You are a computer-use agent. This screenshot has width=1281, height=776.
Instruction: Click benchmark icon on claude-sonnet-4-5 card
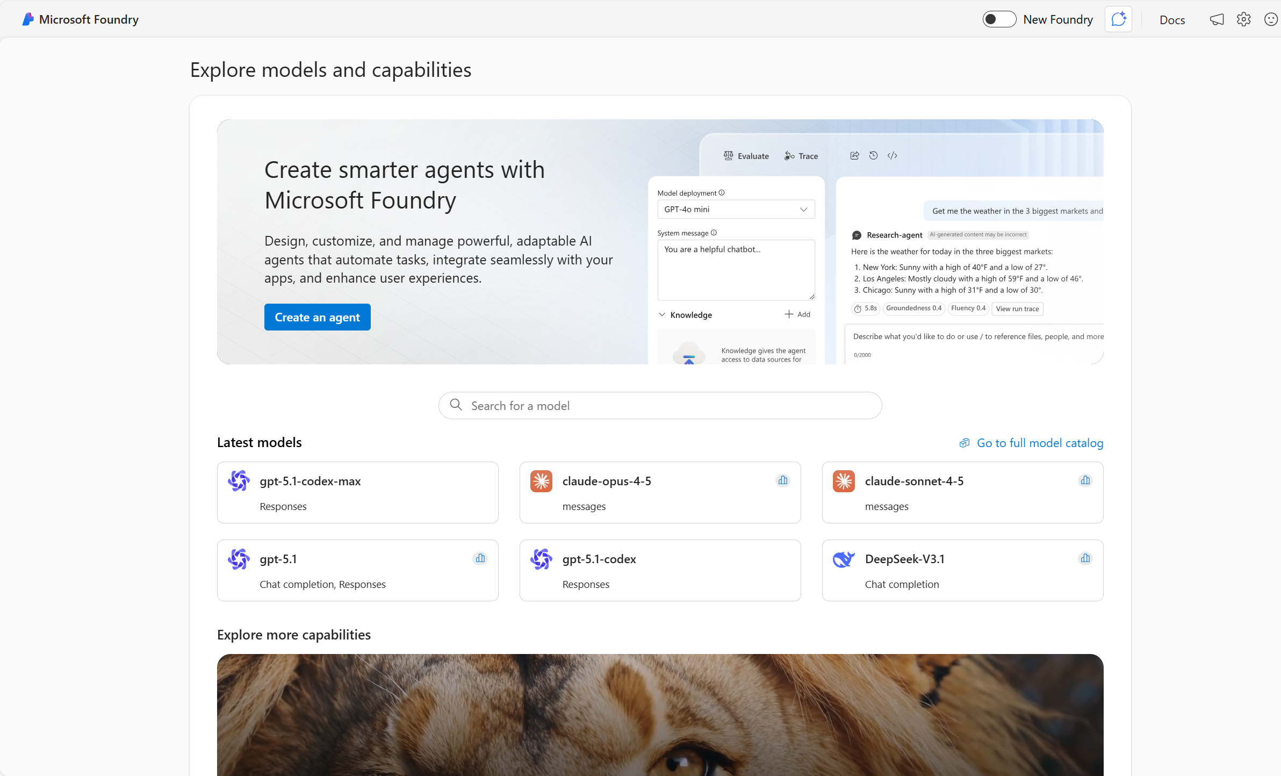click(x=1085, y=480)
